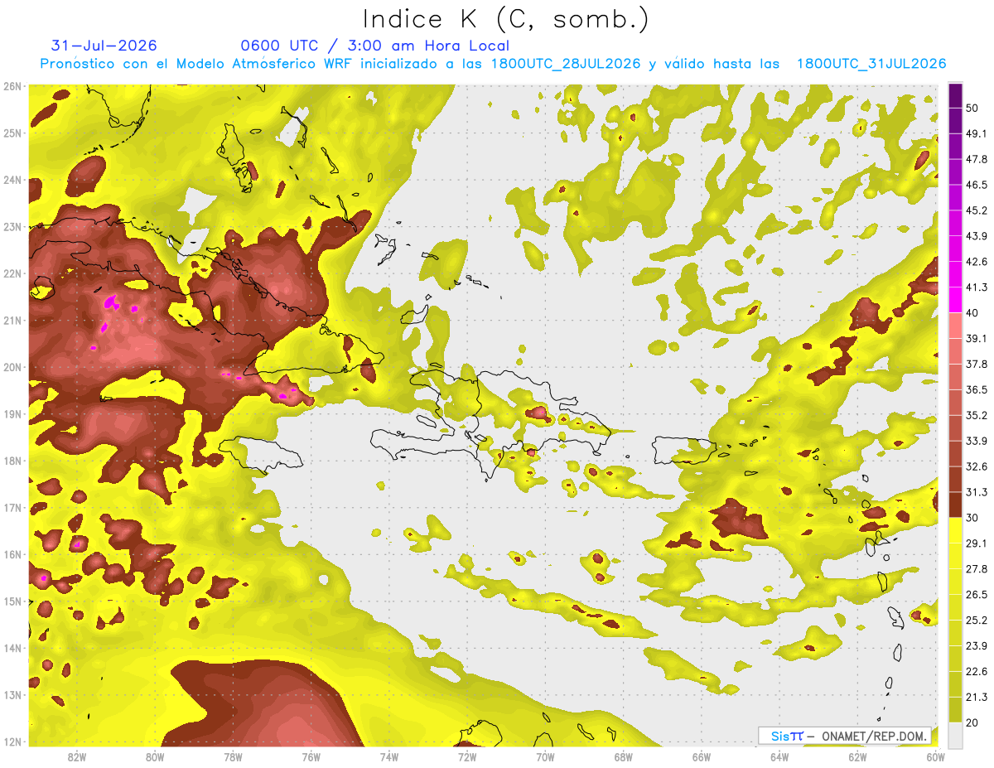Click the colorbar label '20'
This screenshot has width=994, height=768.
pyautogui.click(x=972, y=722)
